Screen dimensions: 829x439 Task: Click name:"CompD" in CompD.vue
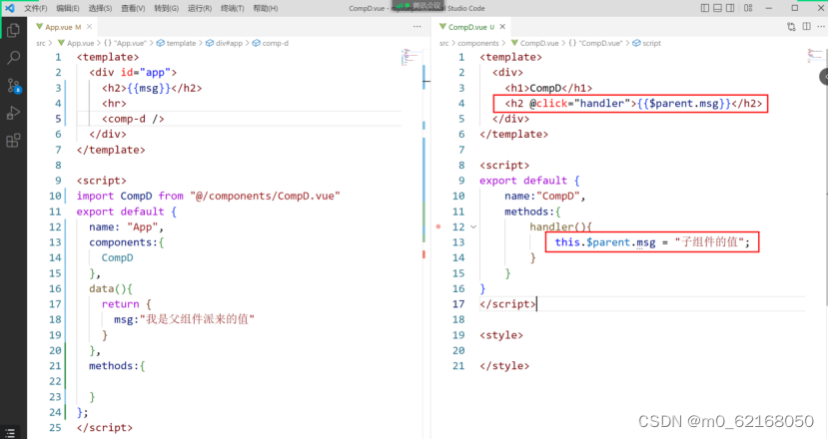pyautogui.click(x=544, y=196)
